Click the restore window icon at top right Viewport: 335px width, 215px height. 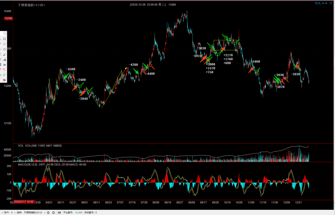tap(331, 3)
